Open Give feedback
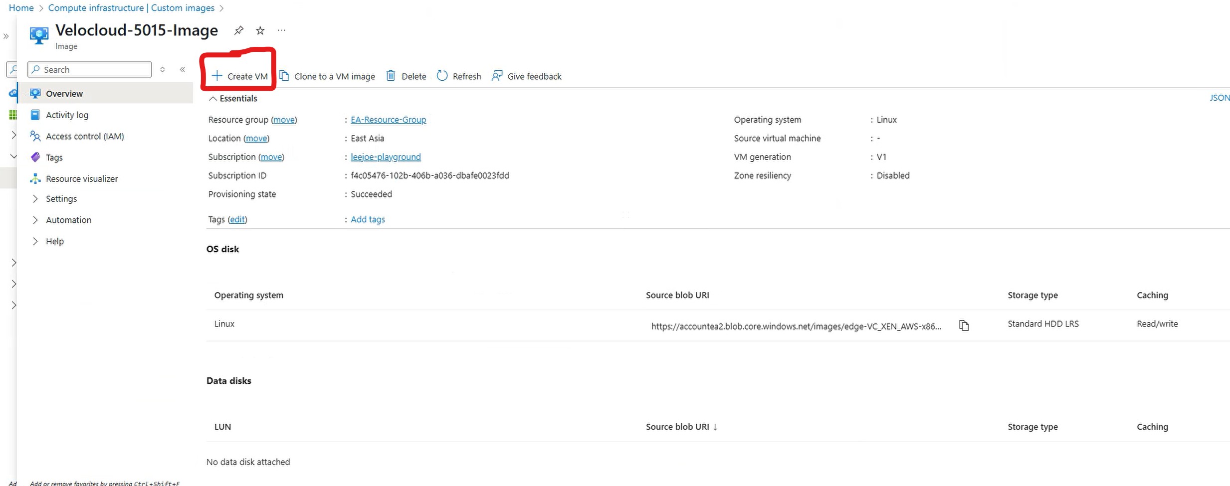Image resolution: width=1230 pixels, height=486 pixels. click(x=527, y=76)
